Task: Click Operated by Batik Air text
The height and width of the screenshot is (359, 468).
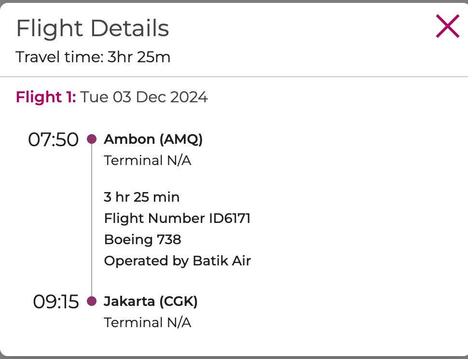Action: [178, 261]
